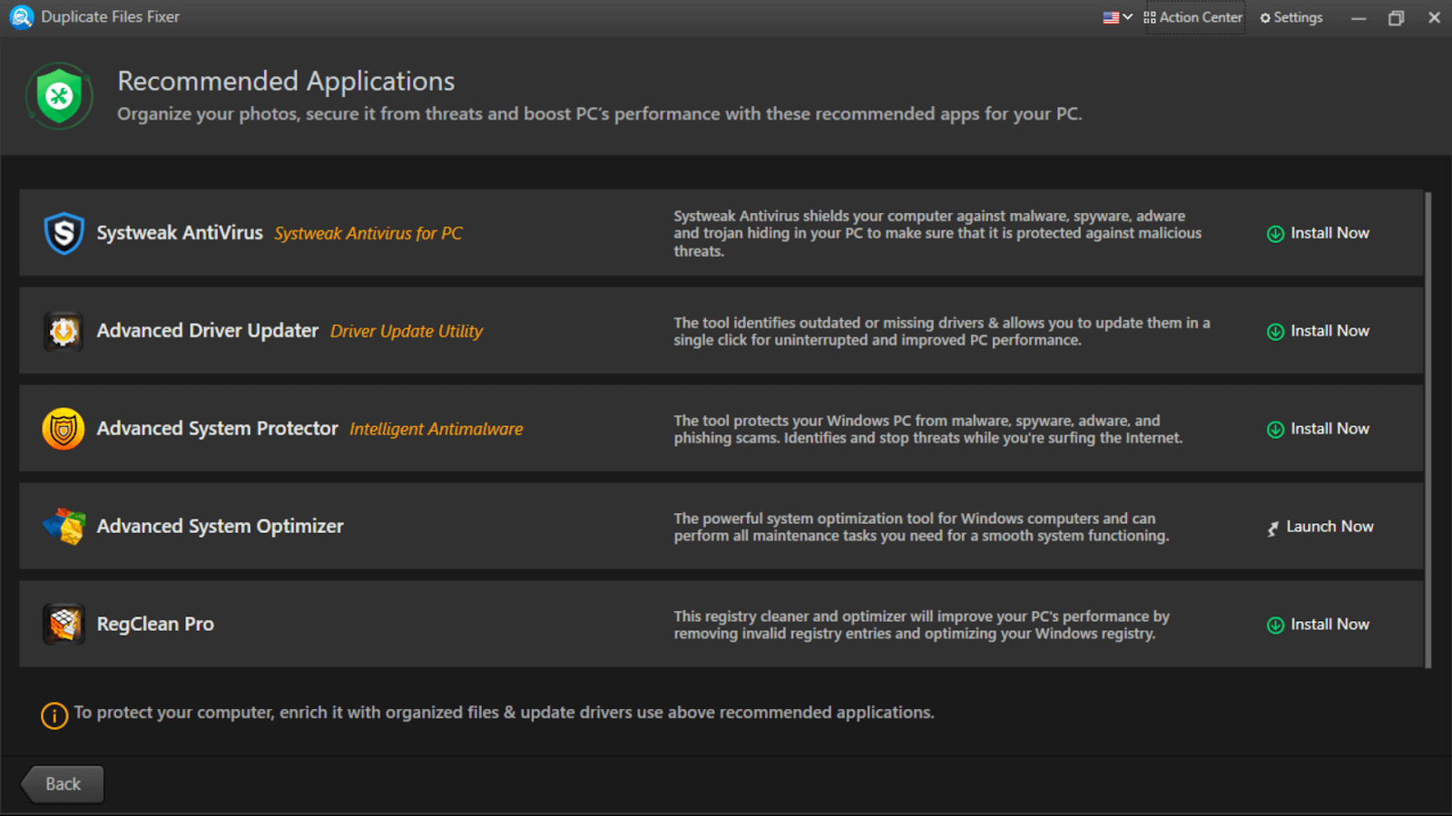Click the Recommended Applications heading
Viewport: 1452px width, 816px height.
[286, 82]
